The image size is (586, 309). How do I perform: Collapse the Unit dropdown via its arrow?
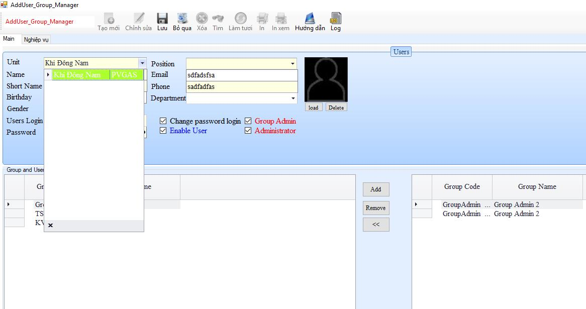(x=142, y=63)
